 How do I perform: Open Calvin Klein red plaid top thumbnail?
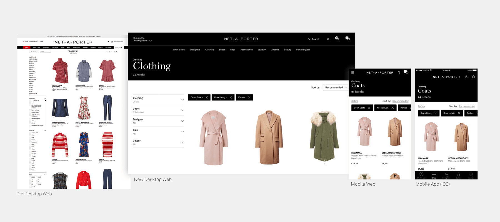[x=60, y=71]
